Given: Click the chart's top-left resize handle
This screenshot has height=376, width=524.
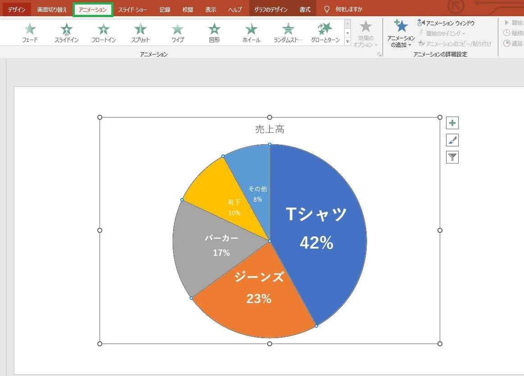Looking at the screenshot, I should pos(100,117).
